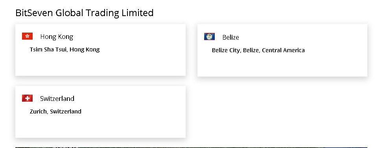389x148 pixels.
Task: Click the Zurich, Switzerland address text
Action: 55,111
